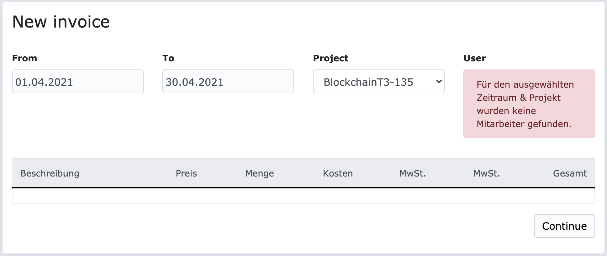Click the red user warning message
The width and height of the screenshot is (607, 256).
pos(529,104)
